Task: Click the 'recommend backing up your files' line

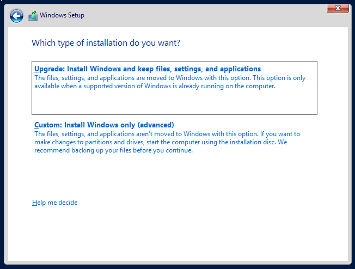Action: click(x=113, y=150)
